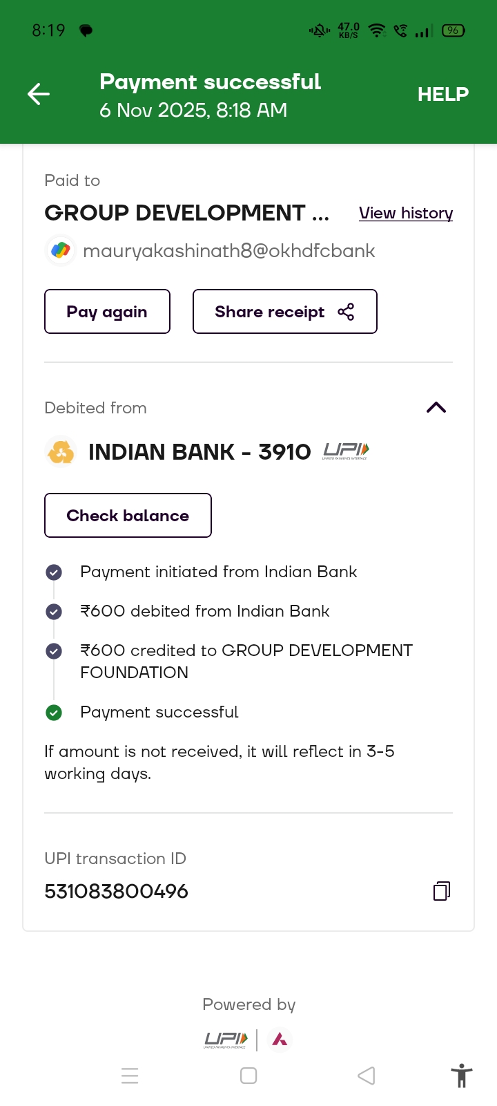Tap the Android recent apps menu icon
Viewport: 497px width, 1106px height.
point(130,1076)
